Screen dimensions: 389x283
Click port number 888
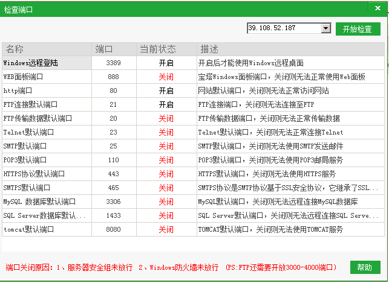click(x=113, y=77)
